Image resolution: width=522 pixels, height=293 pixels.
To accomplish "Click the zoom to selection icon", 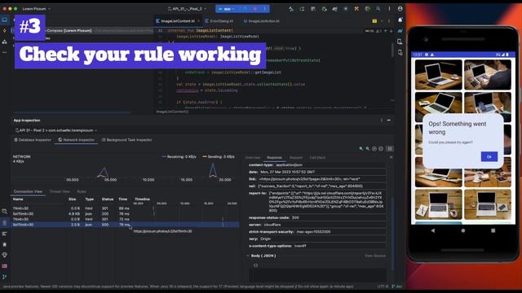I will (381, 148).
